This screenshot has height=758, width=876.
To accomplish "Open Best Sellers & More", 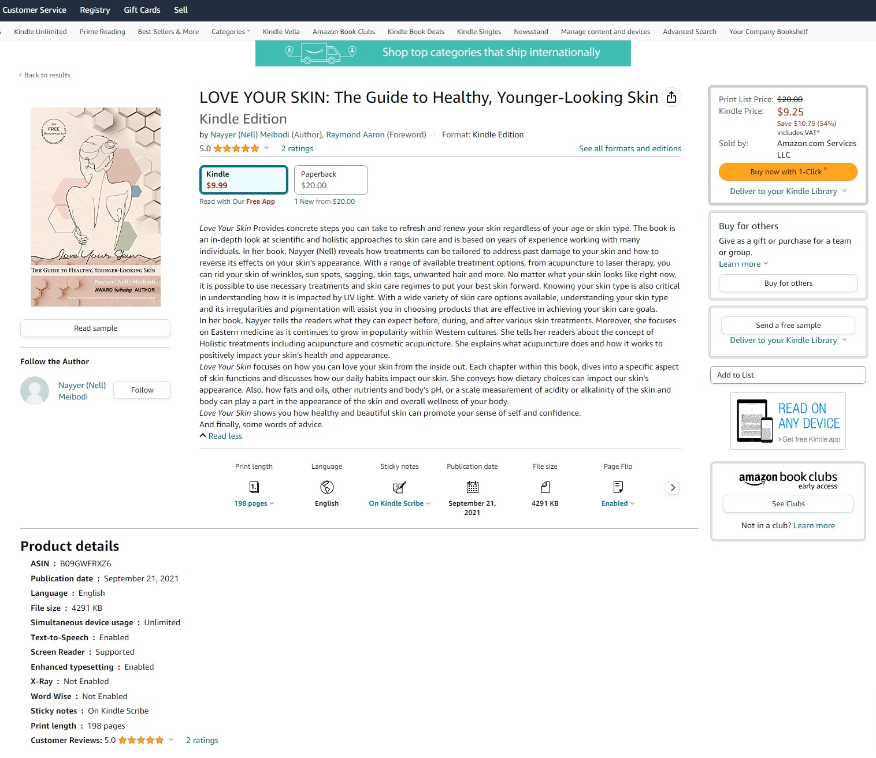I will tap(168, 32).
